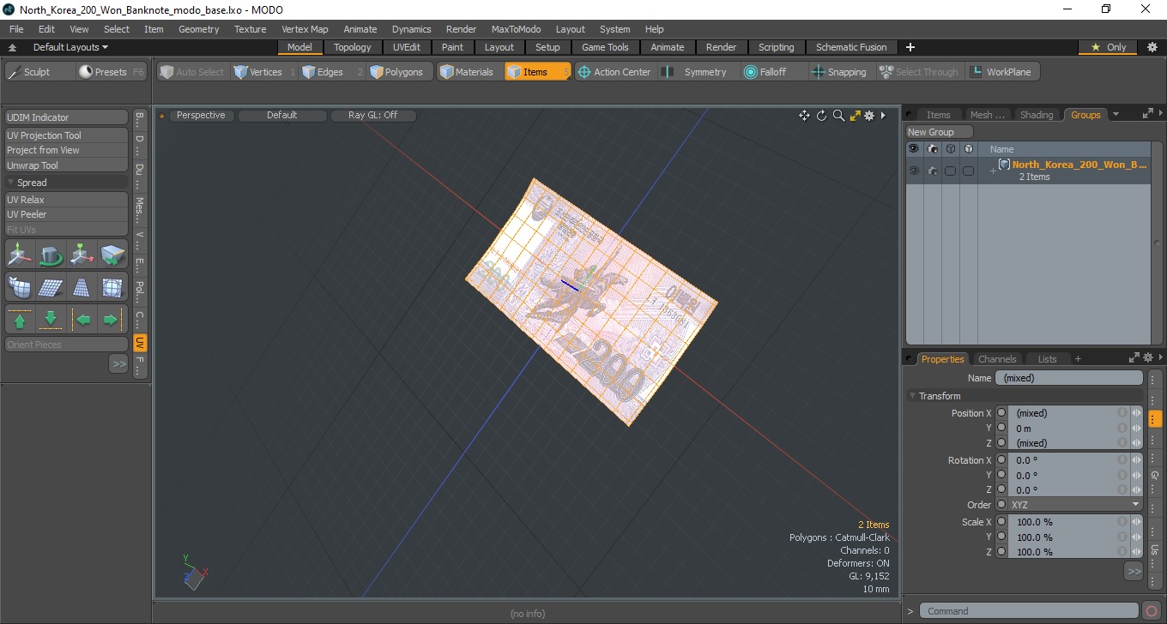Click the group item cube icon

point(1004,164)
